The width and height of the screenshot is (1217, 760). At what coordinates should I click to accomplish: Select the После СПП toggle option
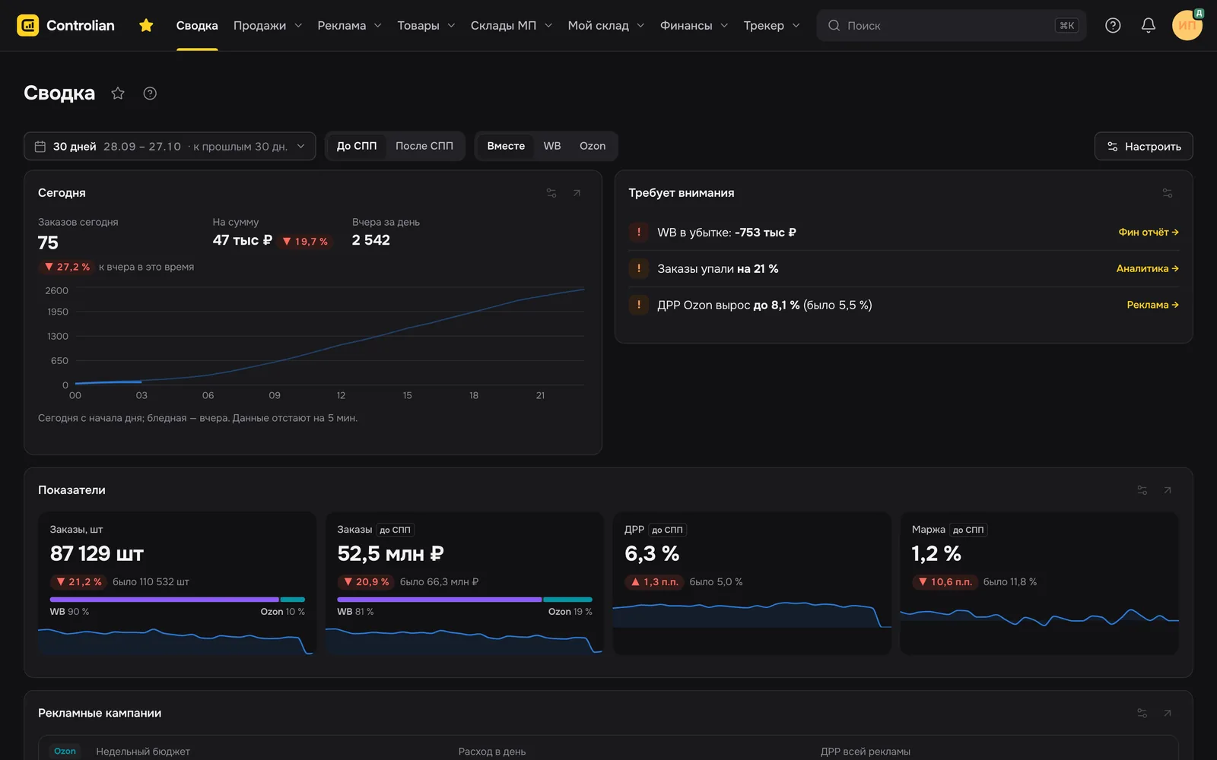pyautogui.click(x=424, y=146)
